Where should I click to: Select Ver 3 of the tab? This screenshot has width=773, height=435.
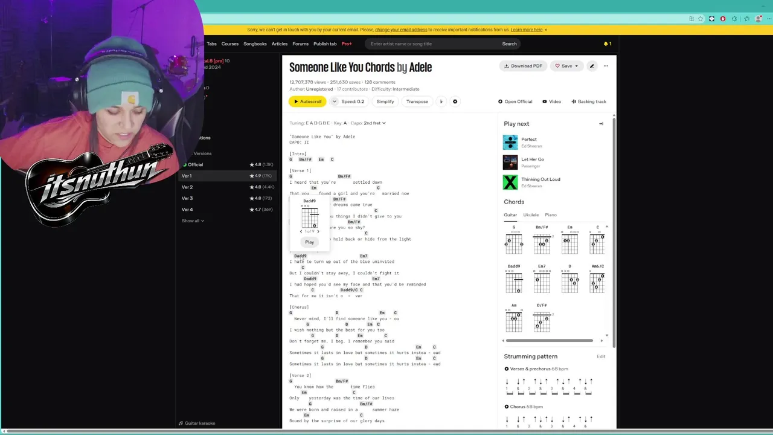click(x=228, y=198)
